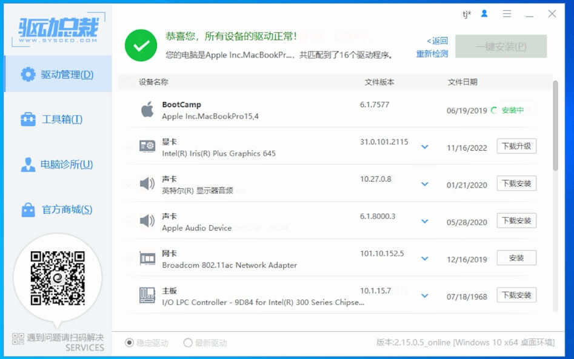Viewport: 574px width, 359px height.
Task: Click the large QR code image
Action: (58, 278)
